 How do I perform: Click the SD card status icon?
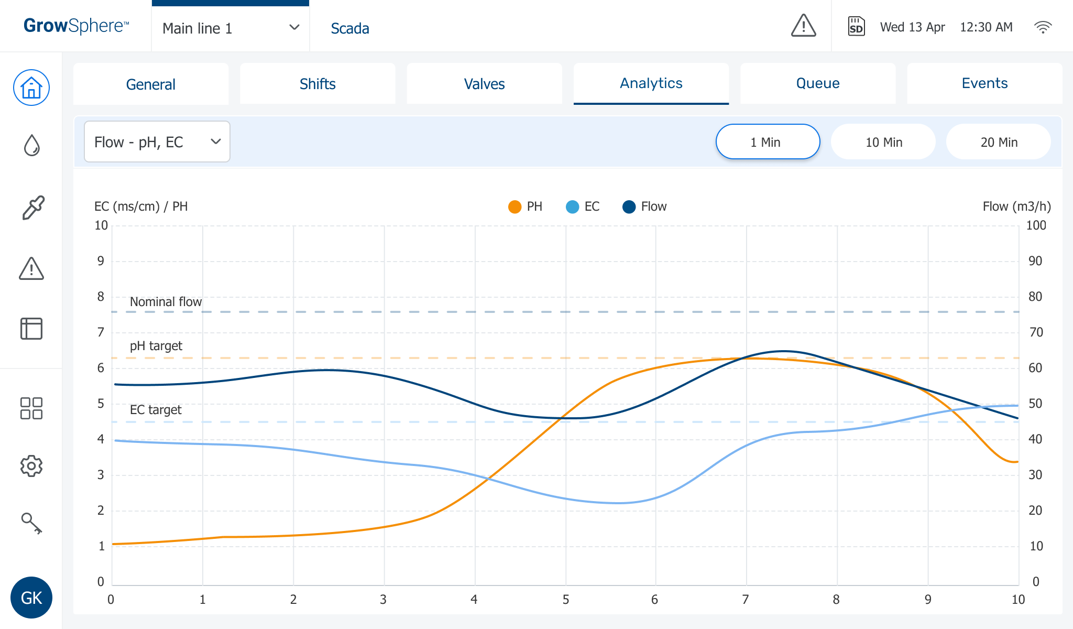[x=856, y=26]
